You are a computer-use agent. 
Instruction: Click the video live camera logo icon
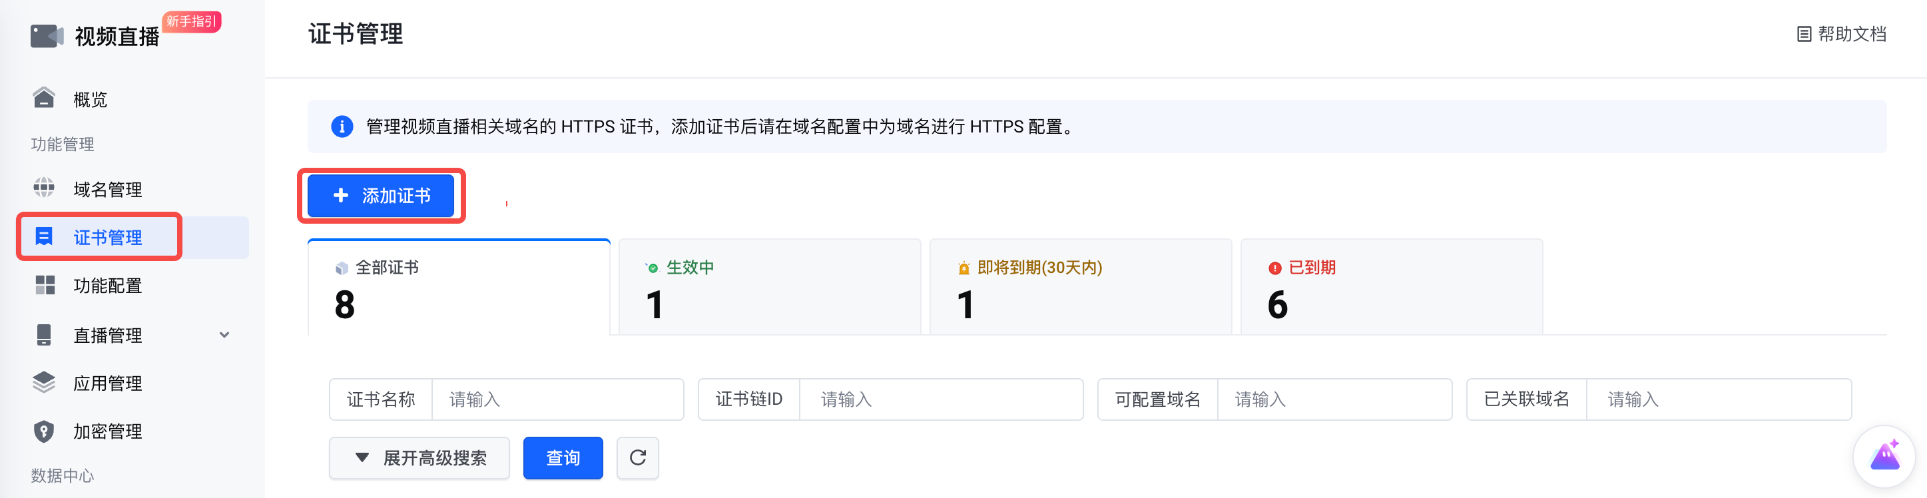coord(47,36)
